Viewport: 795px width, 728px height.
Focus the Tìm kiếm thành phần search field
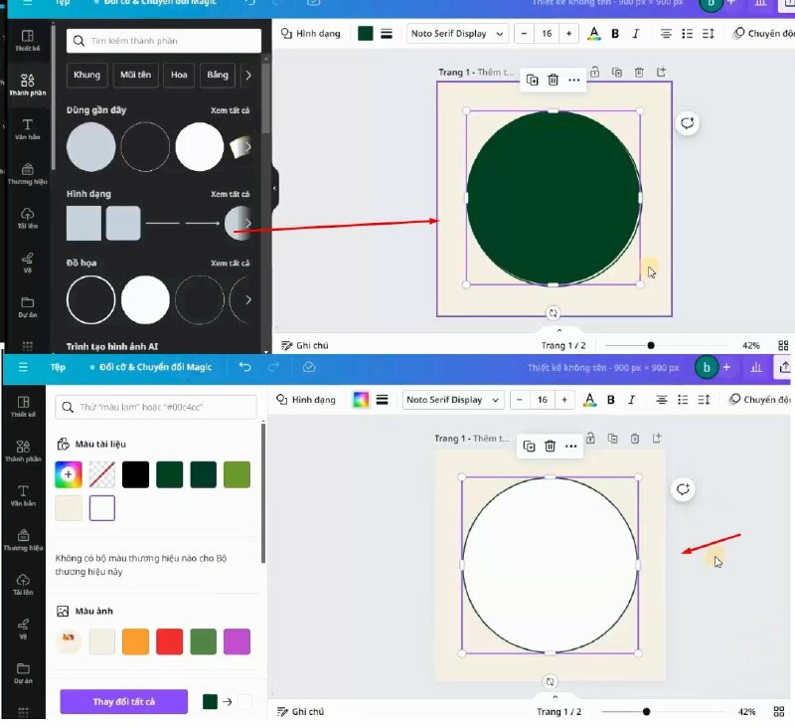[164, 41]
